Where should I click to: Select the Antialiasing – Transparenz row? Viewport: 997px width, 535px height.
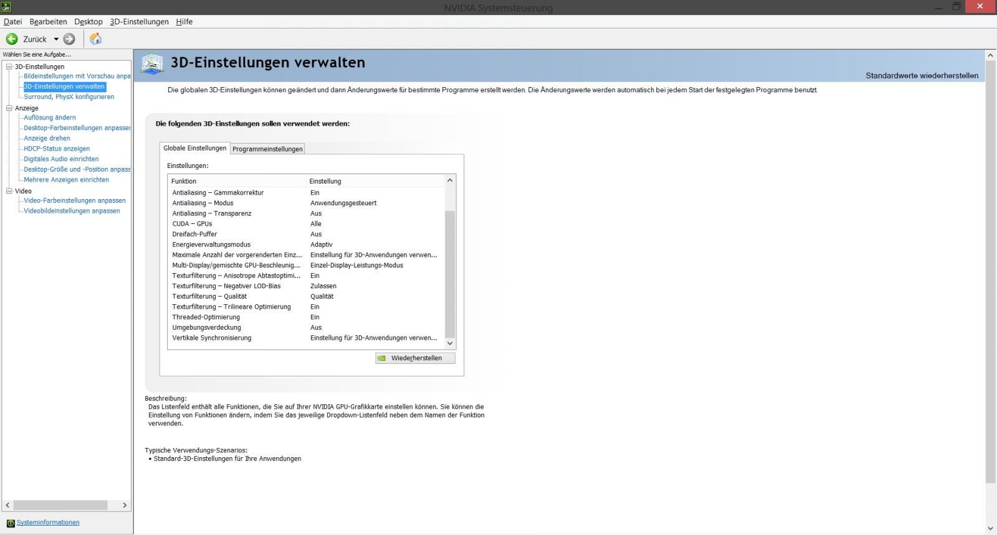coord(307,213)
